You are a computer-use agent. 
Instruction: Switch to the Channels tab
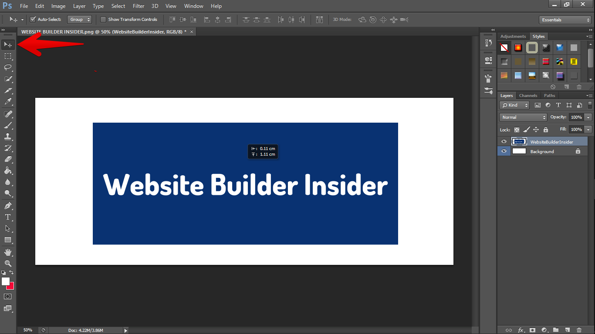point(528,96)
